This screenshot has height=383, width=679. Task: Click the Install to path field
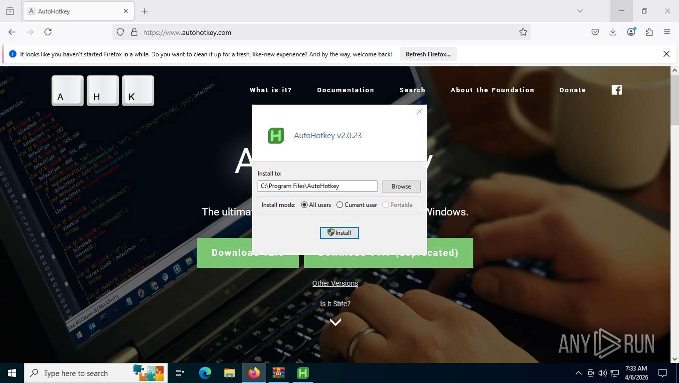click(x=318, y=186)
